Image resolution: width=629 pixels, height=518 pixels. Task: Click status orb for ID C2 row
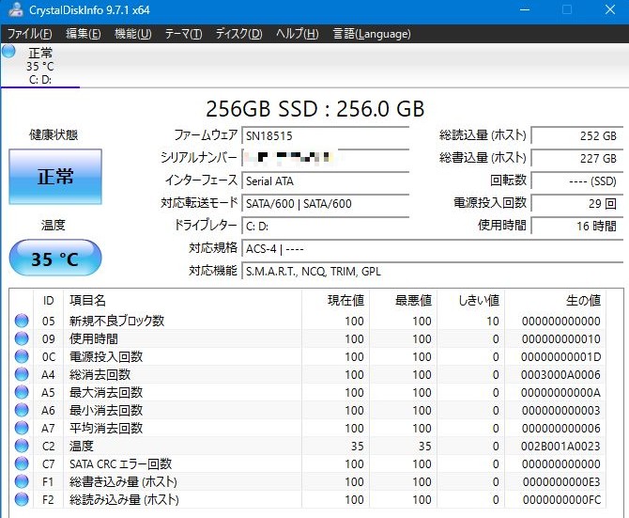[22, 446]
